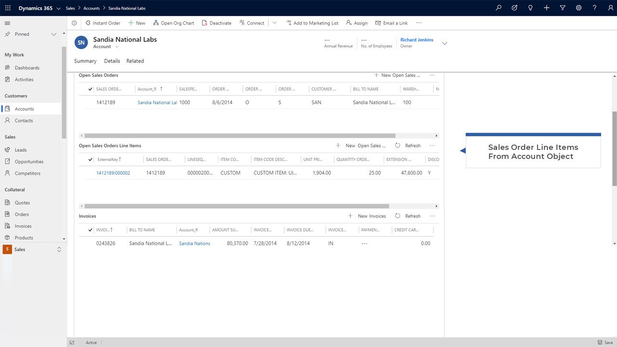Image resolution: width=617 pixels, height=347 pixels.
Task: Expand the Connect split dropdown arrow
Action: (274, 23)
